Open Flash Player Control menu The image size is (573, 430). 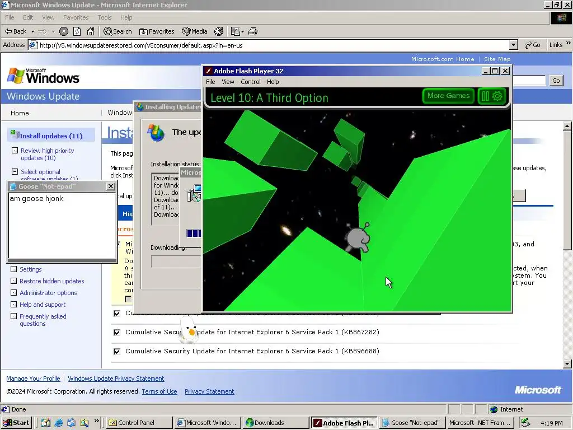point(250,82)
